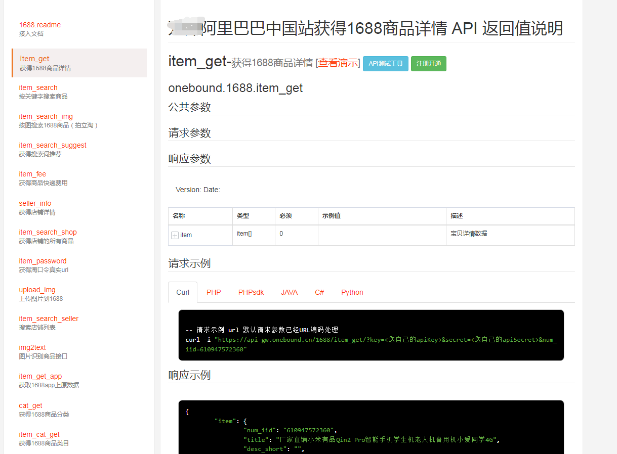Open item_search_seller sidebar entry

pos(49,319)
